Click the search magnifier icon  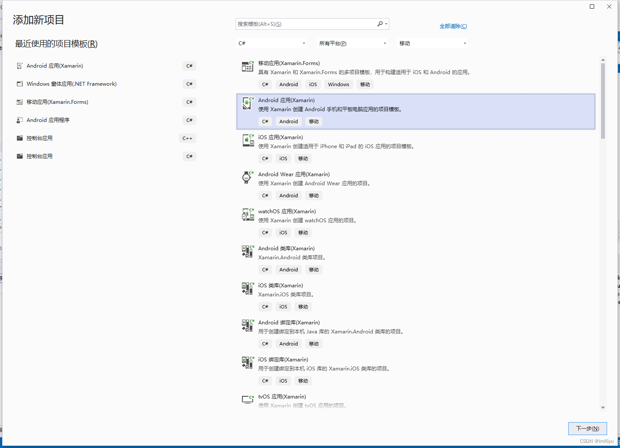point(380,24)
